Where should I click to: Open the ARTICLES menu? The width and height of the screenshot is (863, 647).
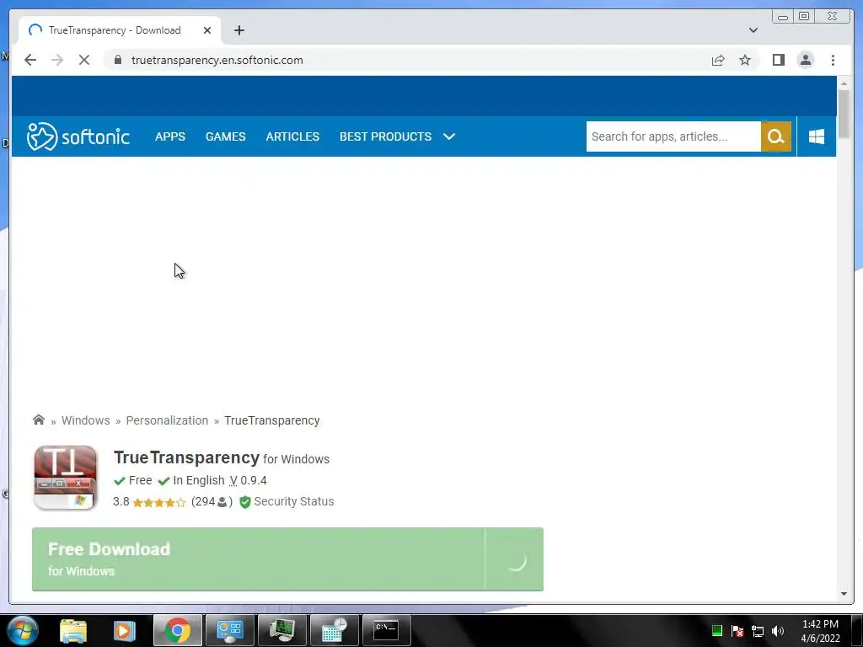click(292, 136)
